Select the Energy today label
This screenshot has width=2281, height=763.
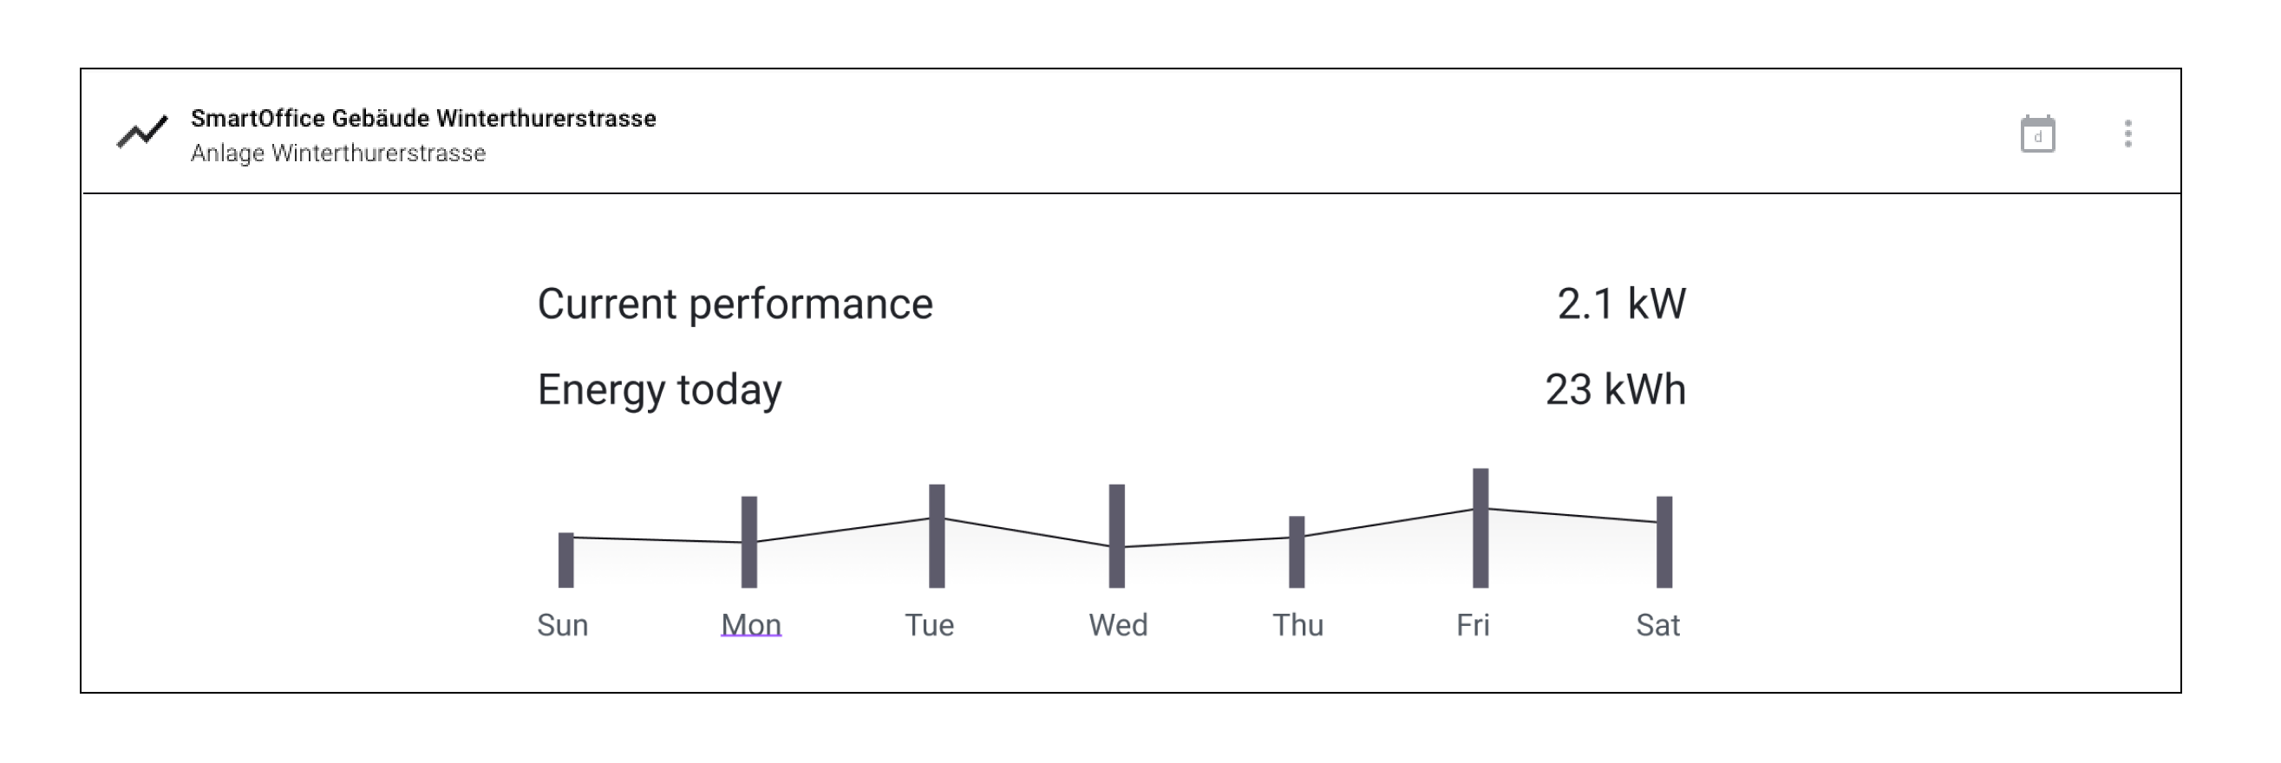(x=660, y=389)
